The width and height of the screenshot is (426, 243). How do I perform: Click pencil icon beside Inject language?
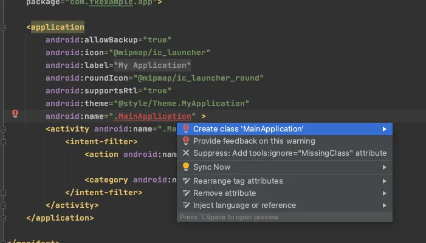pyautogui.click(x=186, y=205)
